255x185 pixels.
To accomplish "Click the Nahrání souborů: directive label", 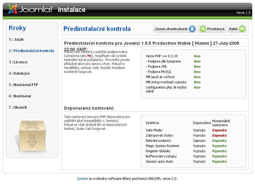I will click(158, 141).
